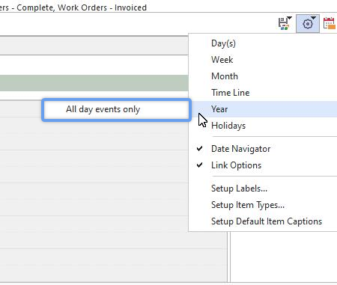Select Day(s) view from menu

[263, 43]
